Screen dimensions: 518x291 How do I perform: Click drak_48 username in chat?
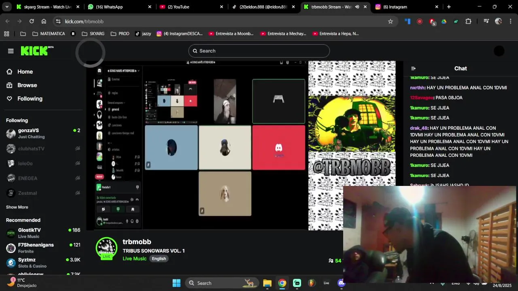tap(419, 128)
